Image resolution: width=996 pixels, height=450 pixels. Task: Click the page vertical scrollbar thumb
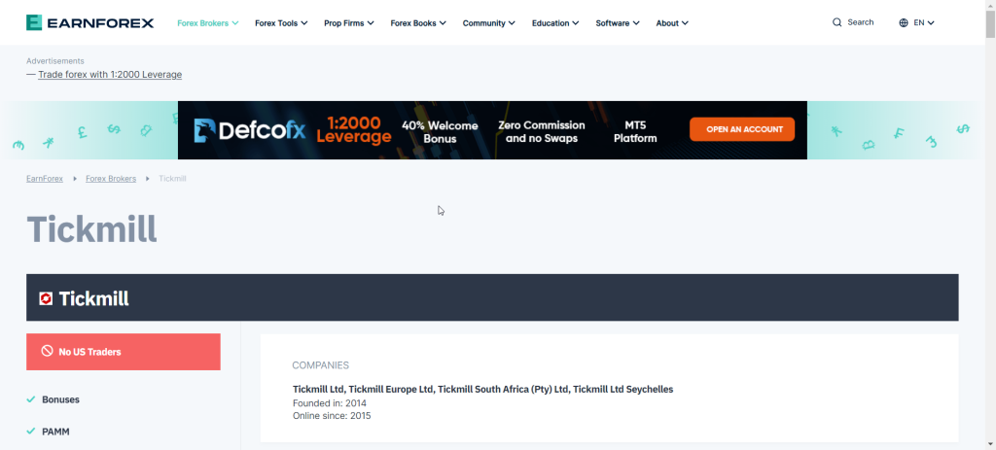coord(990,24)
